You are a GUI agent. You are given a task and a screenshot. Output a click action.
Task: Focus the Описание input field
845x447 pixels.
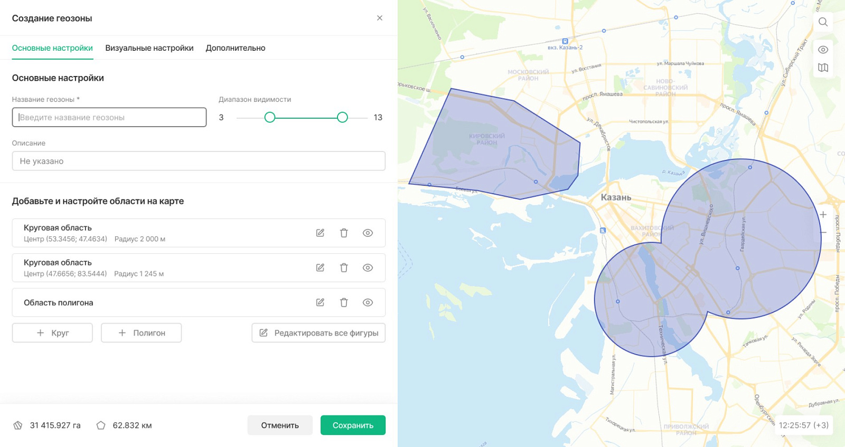pos(199,161)
